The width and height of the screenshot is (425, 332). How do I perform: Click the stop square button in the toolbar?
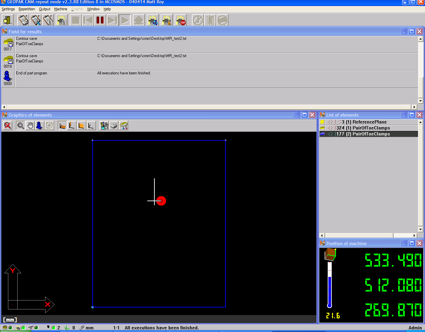click(76, 21)
